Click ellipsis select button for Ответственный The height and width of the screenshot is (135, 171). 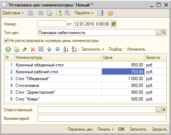[158, 110]
